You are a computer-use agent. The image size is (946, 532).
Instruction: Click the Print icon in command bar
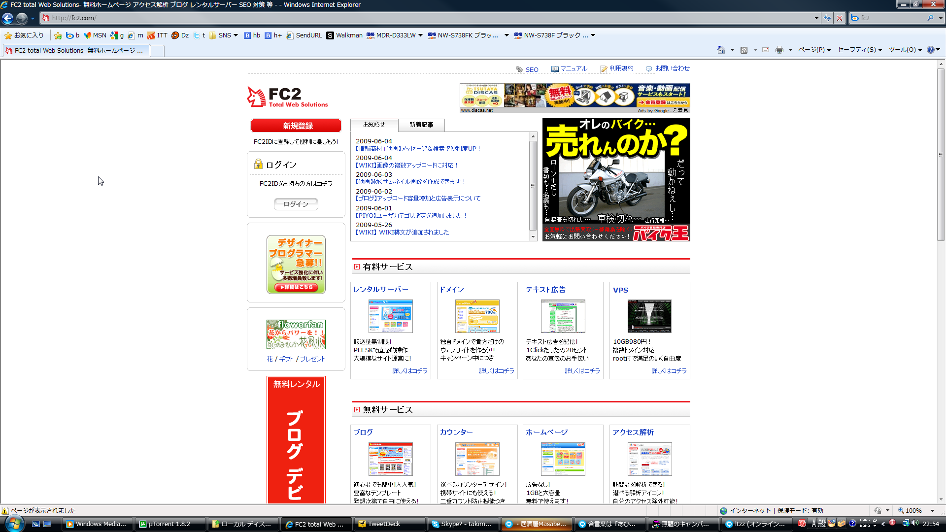pos(779,50)
